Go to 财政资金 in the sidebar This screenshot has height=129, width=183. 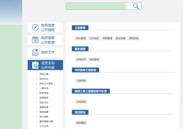44,93
